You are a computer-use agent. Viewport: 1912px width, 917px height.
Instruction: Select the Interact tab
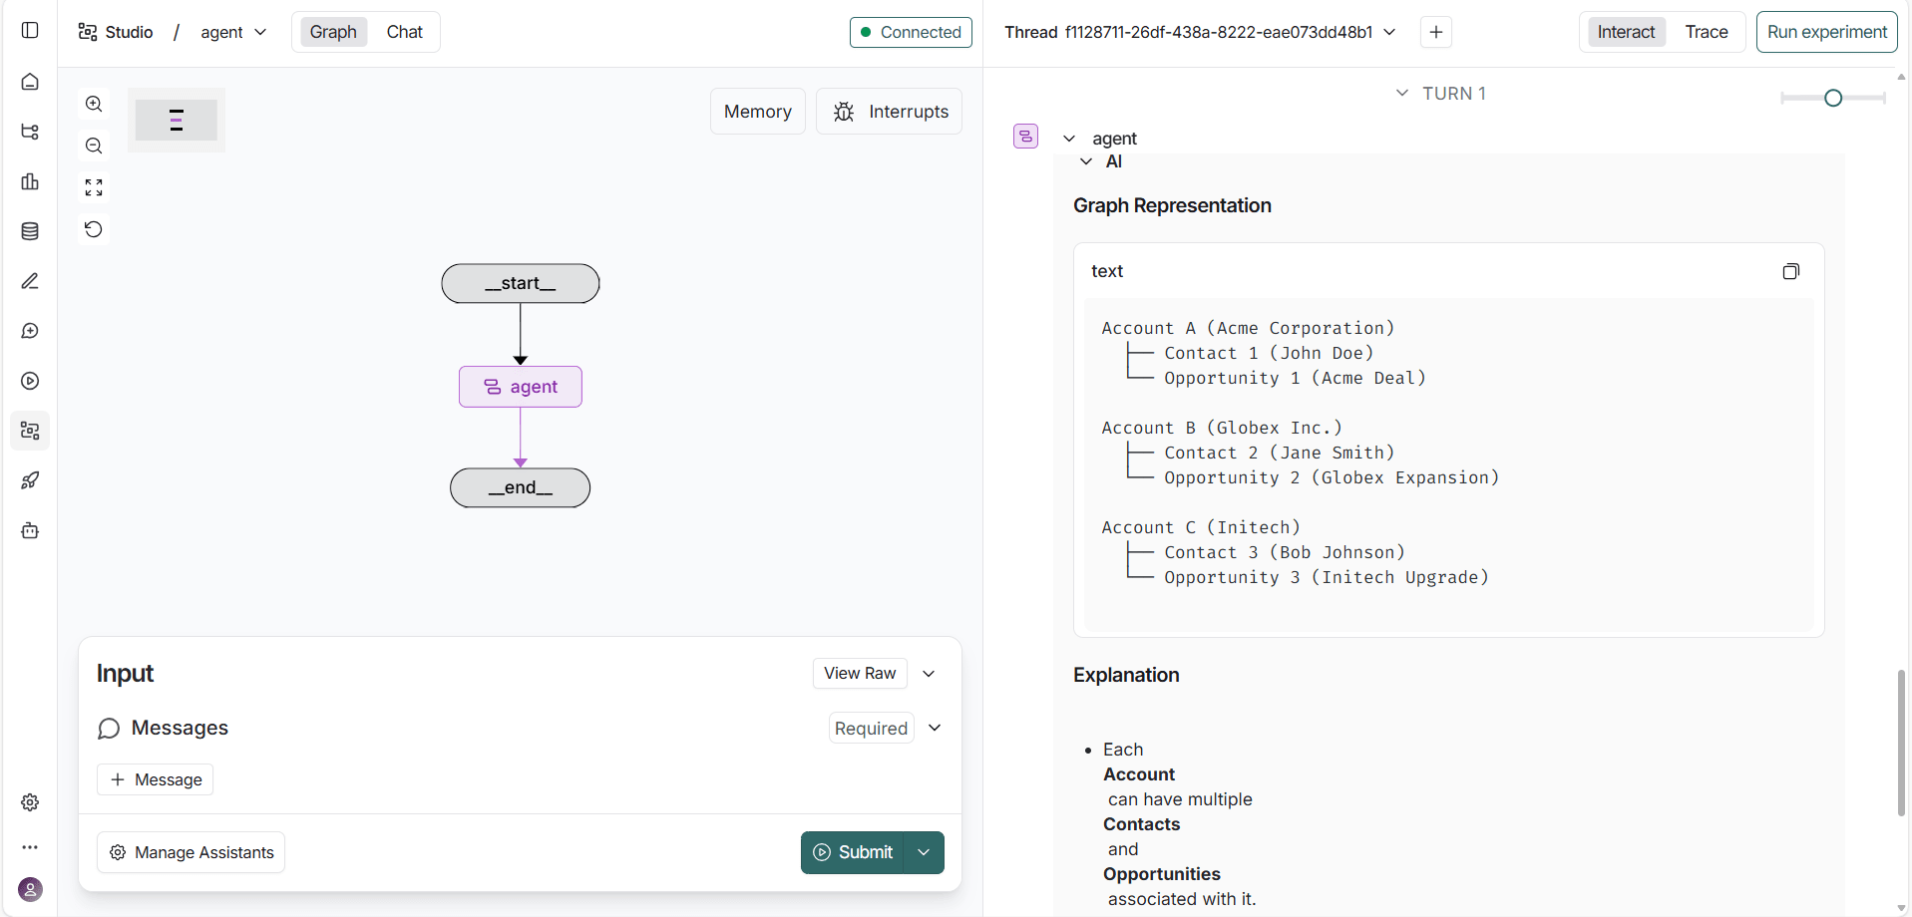tap(1626, 32)
